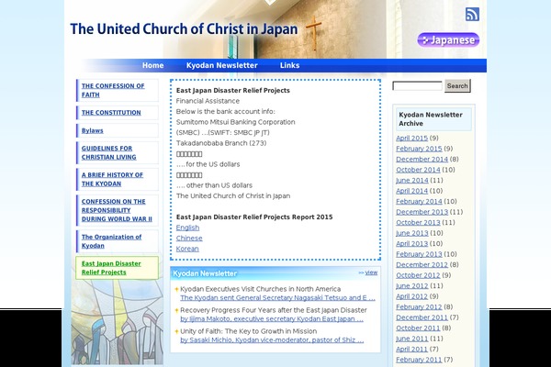Open April 2013 newsletter archive
This screenshot has height=367, width=551.
(411, 243)
